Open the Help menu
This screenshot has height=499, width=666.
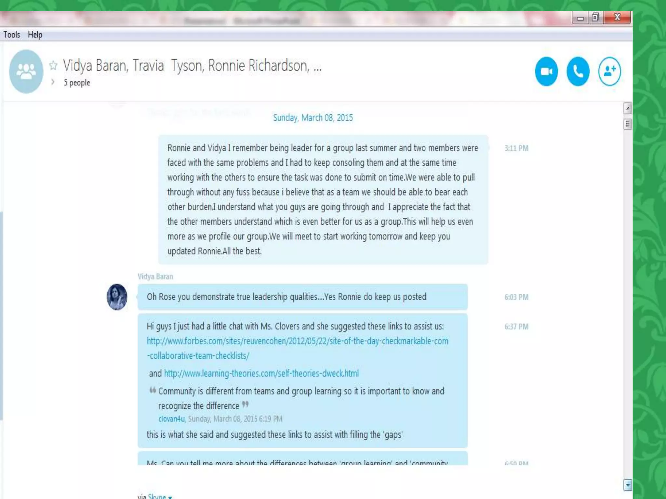35,34
